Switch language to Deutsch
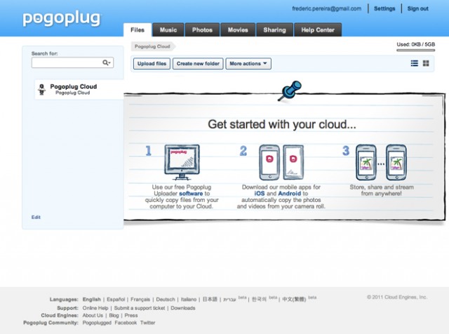The image size is (449, 334). pos(166,300)
